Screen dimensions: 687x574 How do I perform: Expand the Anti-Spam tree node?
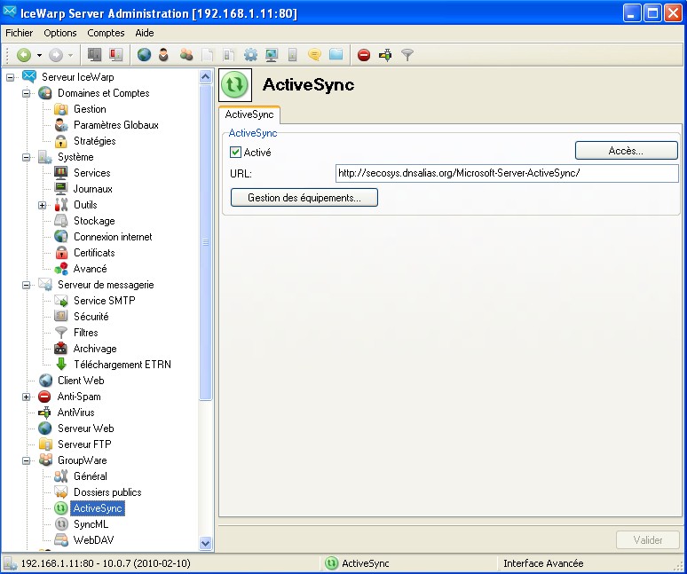click(27, 397)
